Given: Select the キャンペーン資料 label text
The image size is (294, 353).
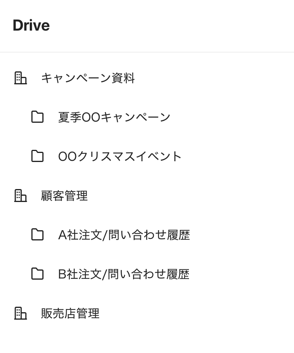Looking at the screenshot, I should point(88,78).
